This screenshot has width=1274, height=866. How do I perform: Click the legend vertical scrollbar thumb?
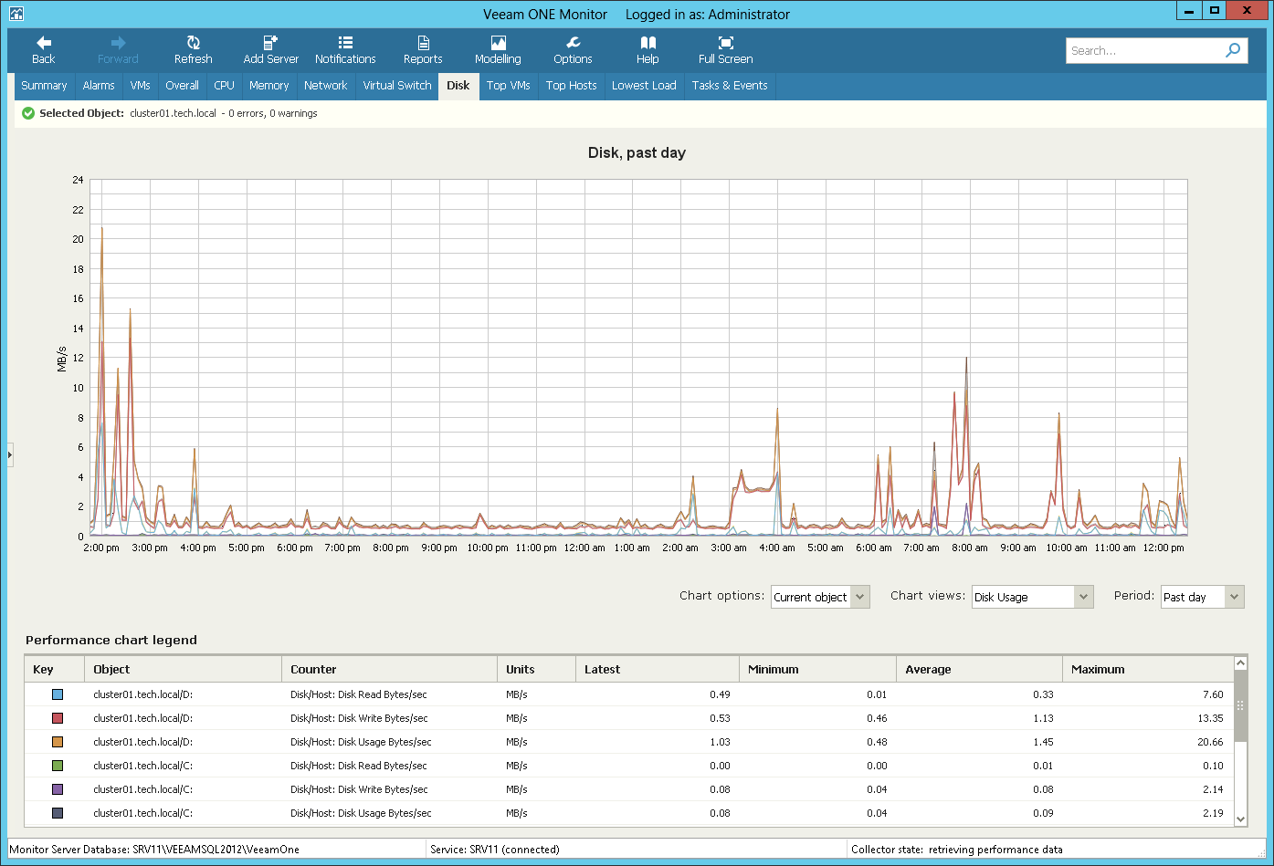pyautogui.click(x=1240, y=705)
